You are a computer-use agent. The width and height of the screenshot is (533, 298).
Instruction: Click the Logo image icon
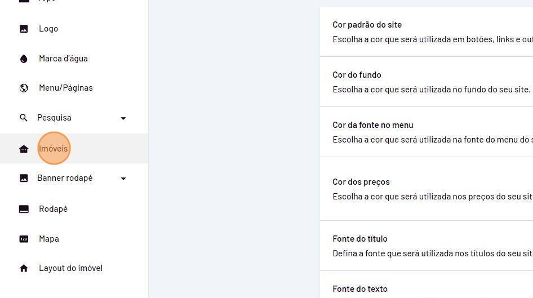click(24, 29)
